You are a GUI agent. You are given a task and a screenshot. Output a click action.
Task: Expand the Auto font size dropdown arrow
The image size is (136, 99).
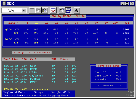click(x=24, y=10)
